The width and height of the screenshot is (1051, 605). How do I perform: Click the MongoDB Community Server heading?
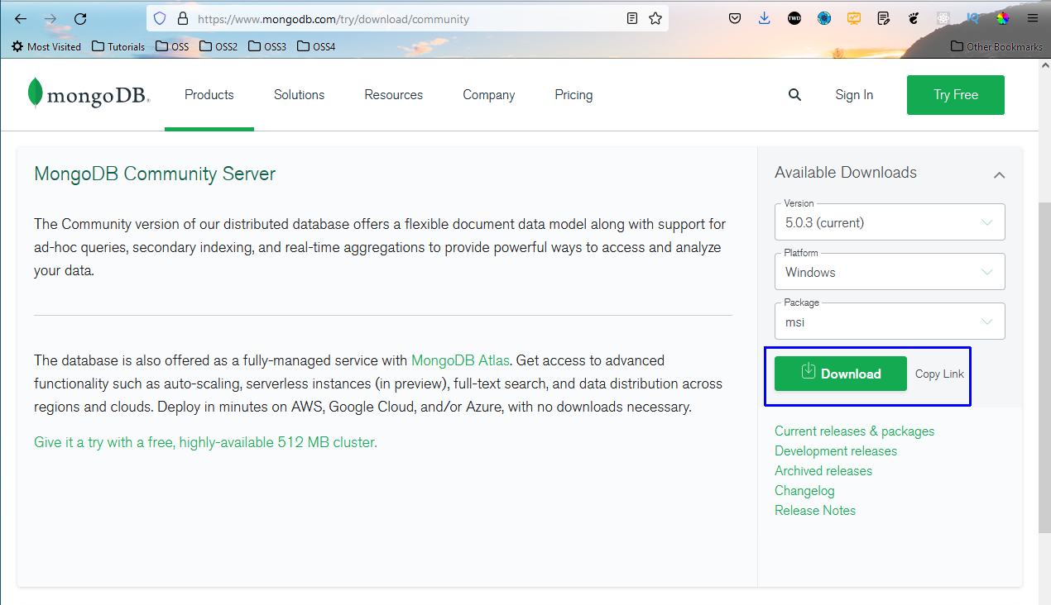click(155, 174)
